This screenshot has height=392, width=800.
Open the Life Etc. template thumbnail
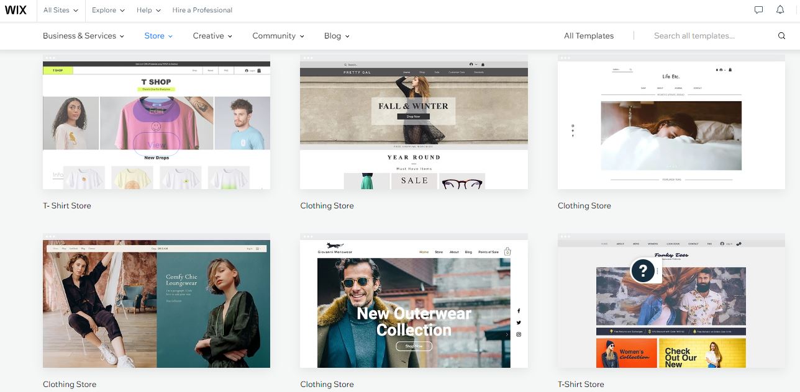point(671,122)
